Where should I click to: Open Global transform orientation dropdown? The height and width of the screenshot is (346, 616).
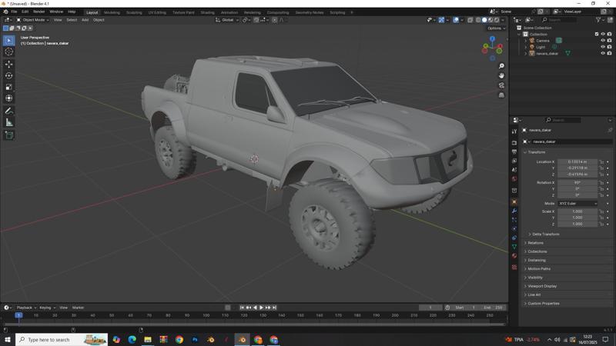pos(227,20)
